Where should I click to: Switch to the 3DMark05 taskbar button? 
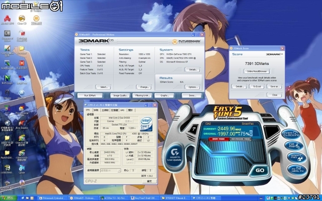pyautogui.click(x=83, y=198)
